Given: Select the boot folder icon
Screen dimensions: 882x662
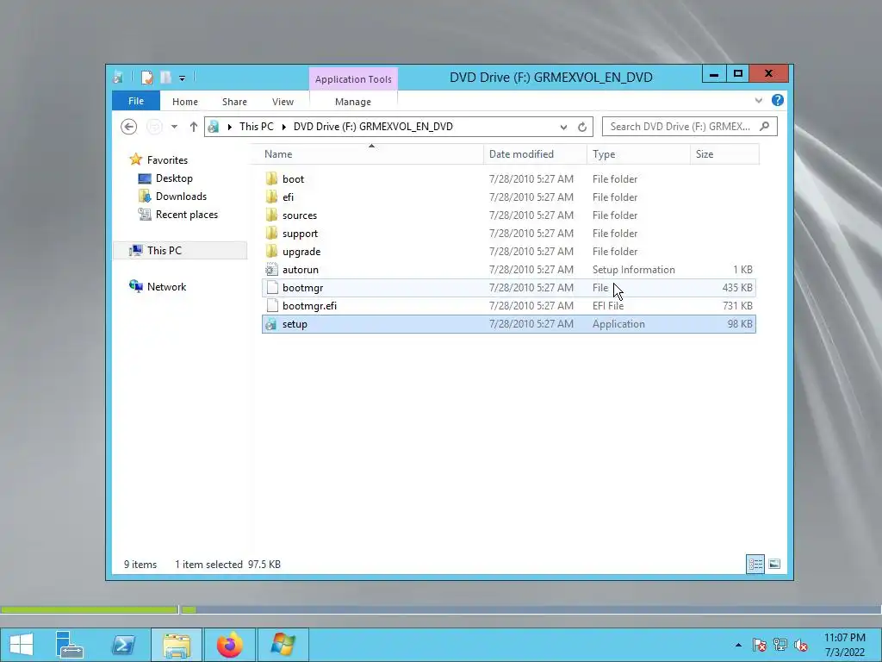Looking at the screenshot, I should point(271,179).
